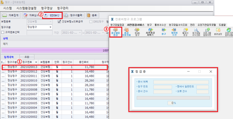The image size is (233, 119).
Task: Open the 청구파일점검 menu in 진료비청구 window
Action: pyautogui.click(x=117, y=25)
